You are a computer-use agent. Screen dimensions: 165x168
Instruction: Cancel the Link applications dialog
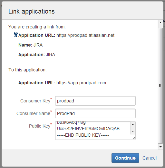click(150, 158)
